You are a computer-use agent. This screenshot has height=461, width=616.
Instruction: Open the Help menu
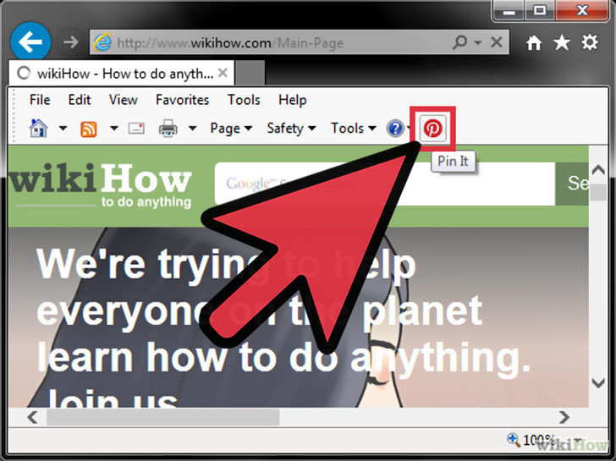click(x=292, y=100)
